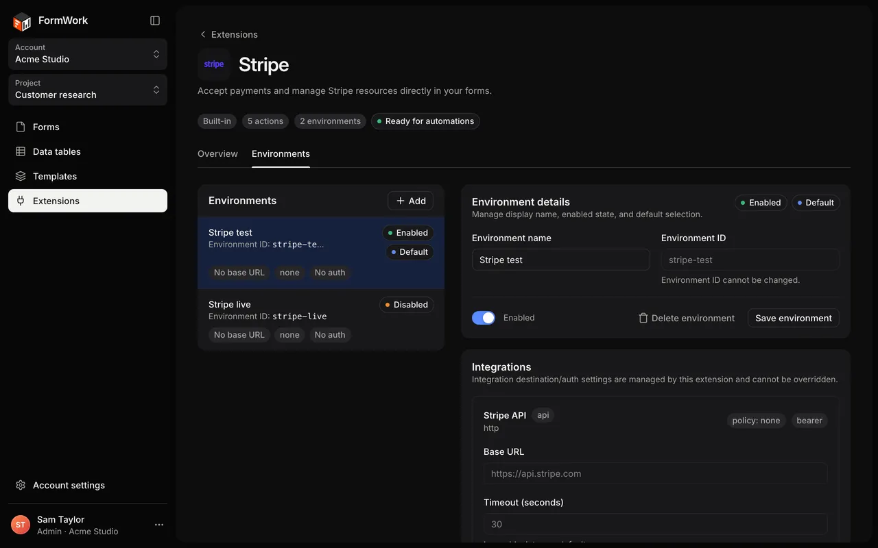Open Data tables in the sidebar

[88, 151]
